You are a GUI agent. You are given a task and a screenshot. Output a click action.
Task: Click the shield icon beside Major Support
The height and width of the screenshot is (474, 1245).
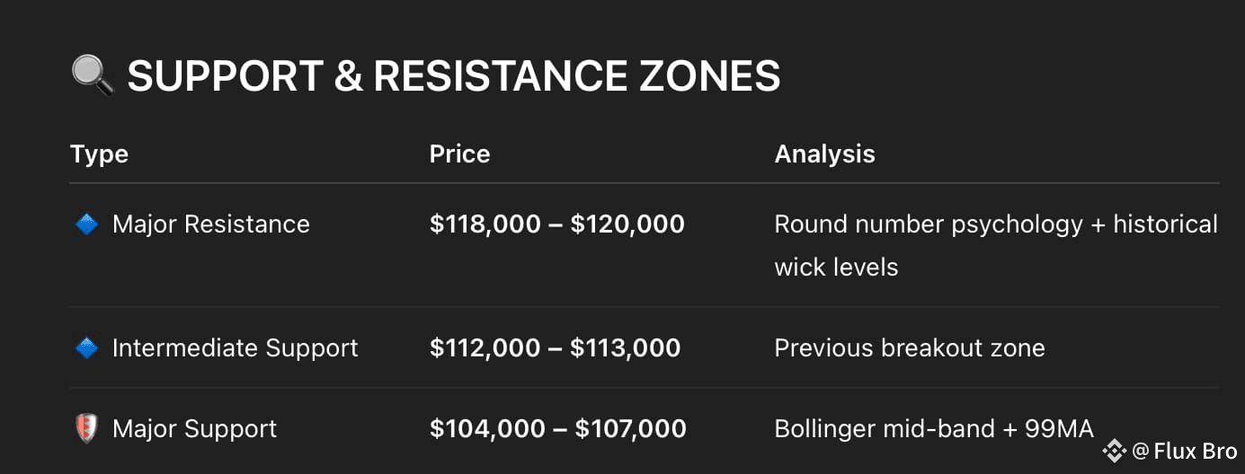[x=85, y=428]
